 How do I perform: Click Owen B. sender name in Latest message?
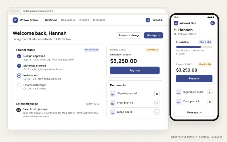(27, 109)
